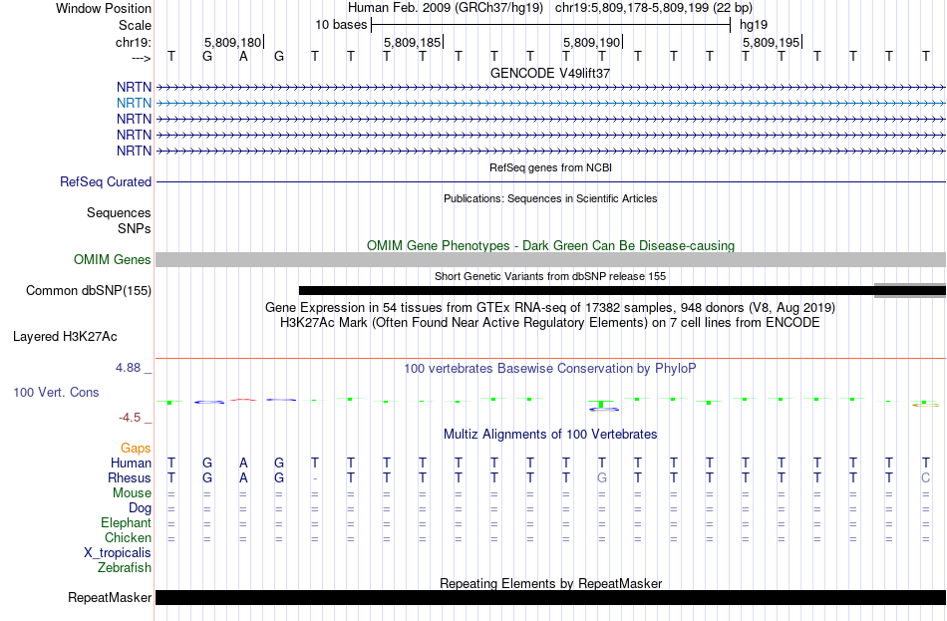Click the OMIM Genes label

(x=113, y=260)
